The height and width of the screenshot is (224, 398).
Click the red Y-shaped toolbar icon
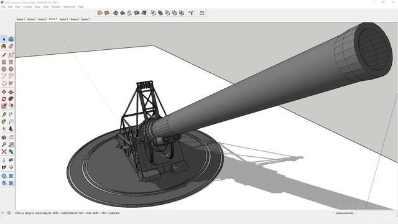191,12
